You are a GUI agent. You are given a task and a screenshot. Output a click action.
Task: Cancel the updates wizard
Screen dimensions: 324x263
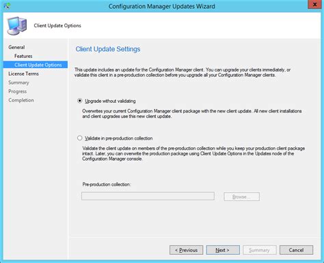pos(296,250)
